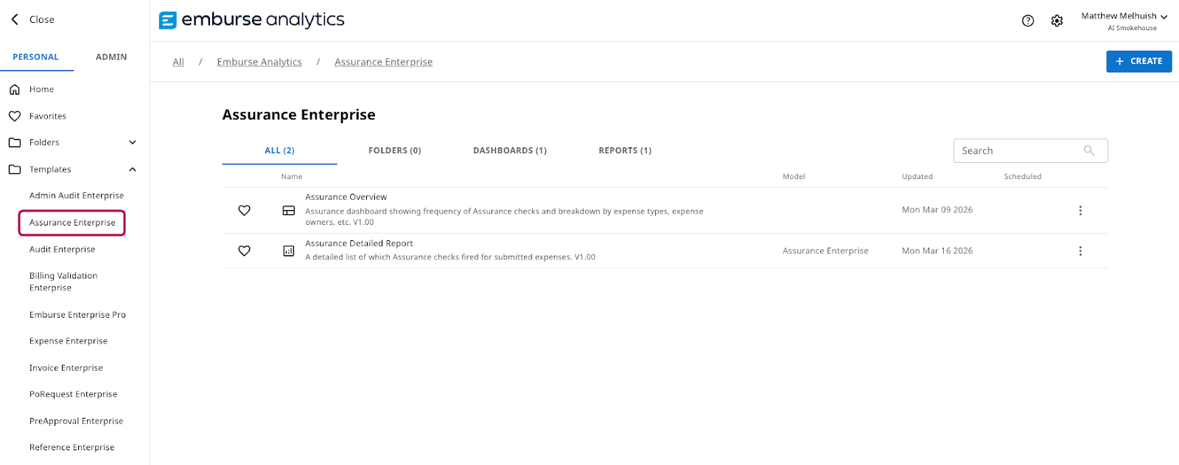This screenshot has width=1179, height=465.
Task: Click the dashboard icon beside Assurance Overview
Action: (289, 211)
